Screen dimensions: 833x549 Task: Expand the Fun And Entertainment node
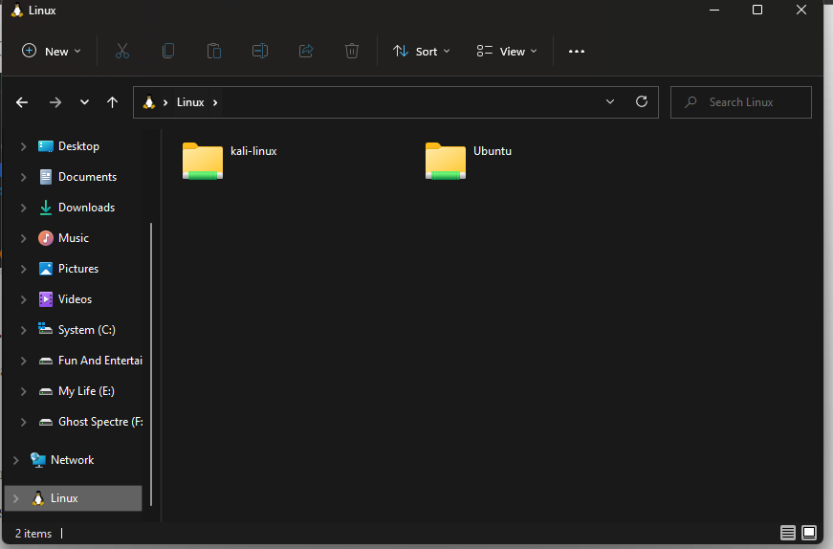point(23,361)
